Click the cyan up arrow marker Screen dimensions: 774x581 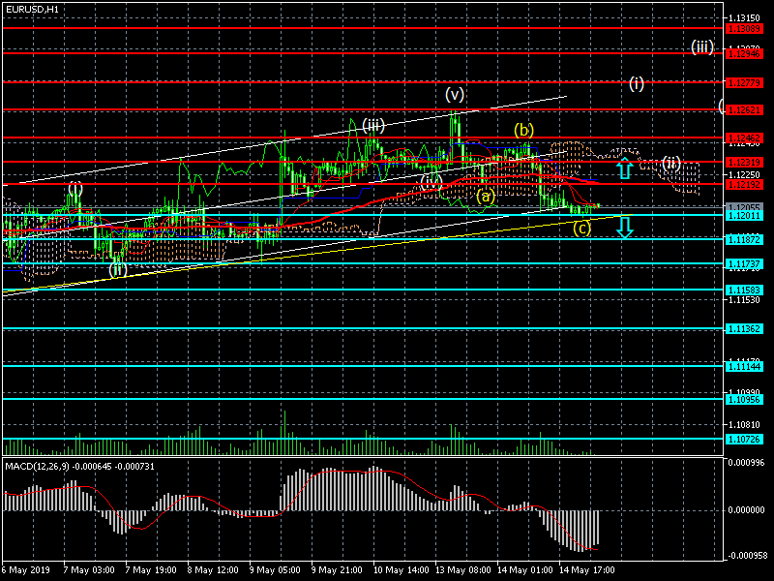[x=625, y=168]
